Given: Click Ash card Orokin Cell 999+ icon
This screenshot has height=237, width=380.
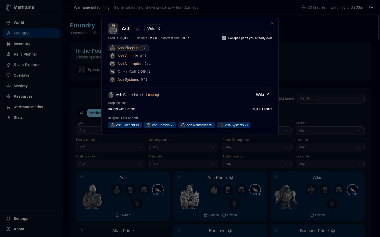Looking at the screenshot, I should (158, 190).
